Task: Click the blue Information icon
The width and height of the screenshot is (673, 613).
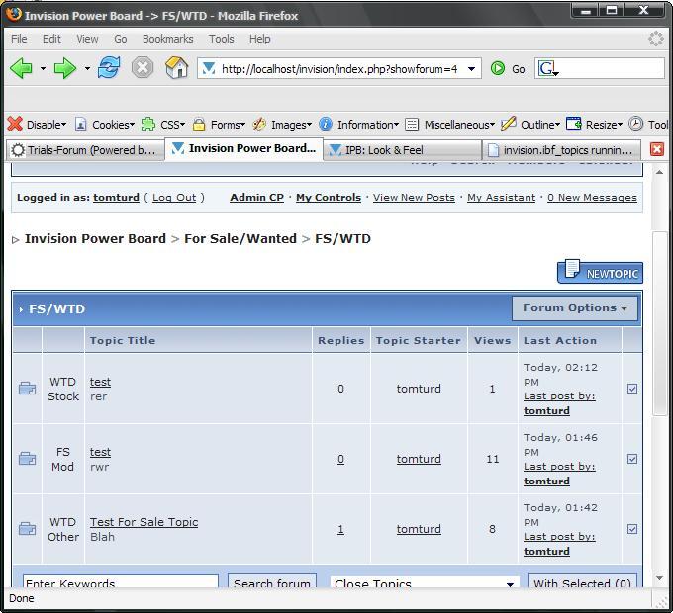Action: (326, 124)
